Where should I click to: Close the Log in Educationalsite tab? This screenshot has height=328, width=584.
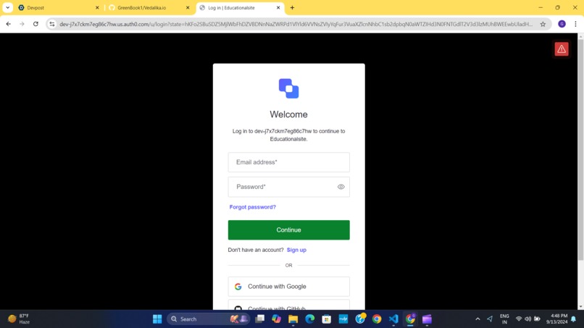pyautogui.click(x=278, y=8)
